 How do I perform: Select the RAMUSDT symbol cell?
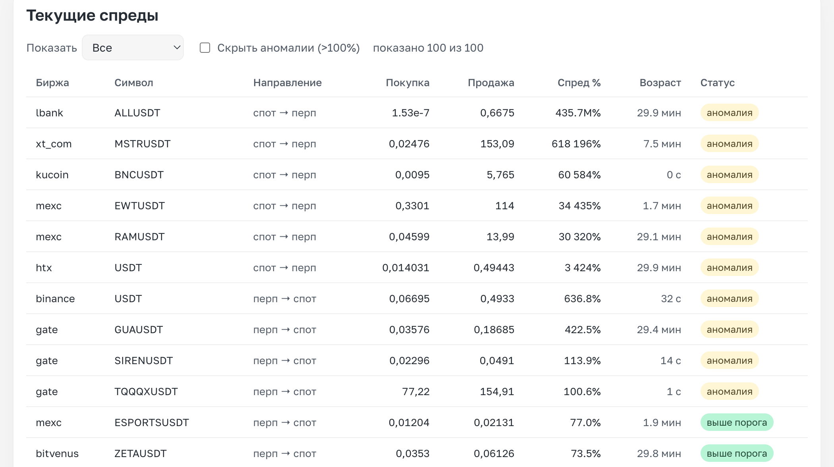(139, 237)
